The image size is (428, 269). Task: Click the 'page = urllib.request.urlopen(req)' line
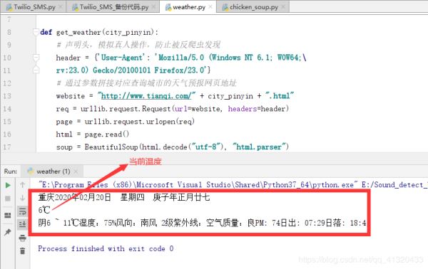[x=126, y=122]
